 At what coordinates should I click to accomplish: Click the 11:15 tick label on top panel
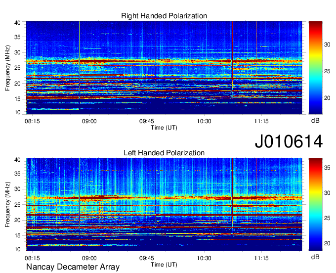pyautogui.click(x=261, y=121)
